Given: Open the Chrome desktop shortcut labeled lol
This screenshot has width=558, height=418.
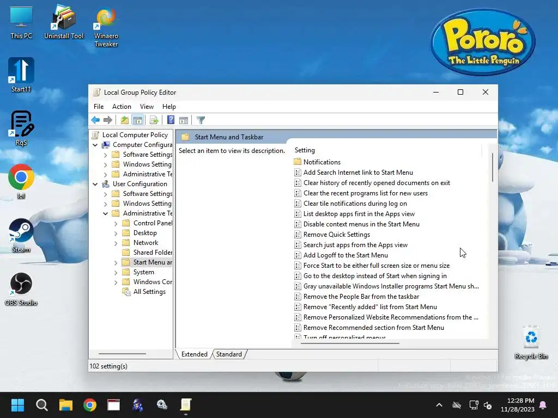Looking at the screenshot, I should point(21,181).
